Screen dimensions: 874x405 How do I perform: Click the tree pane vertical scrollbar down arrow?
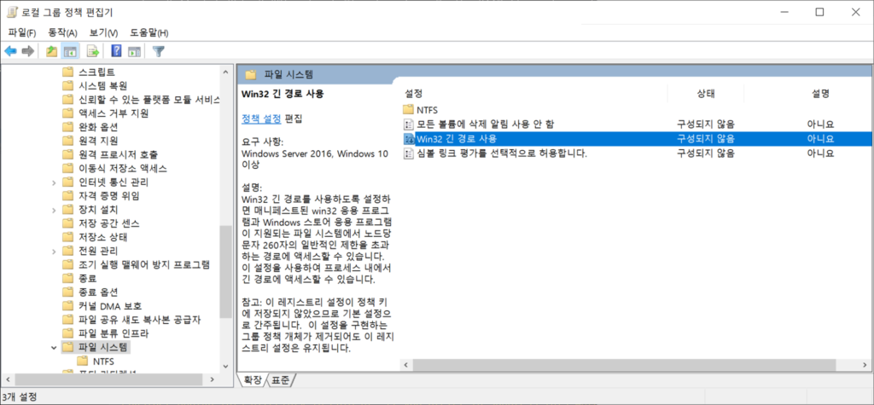click(226, 365)
